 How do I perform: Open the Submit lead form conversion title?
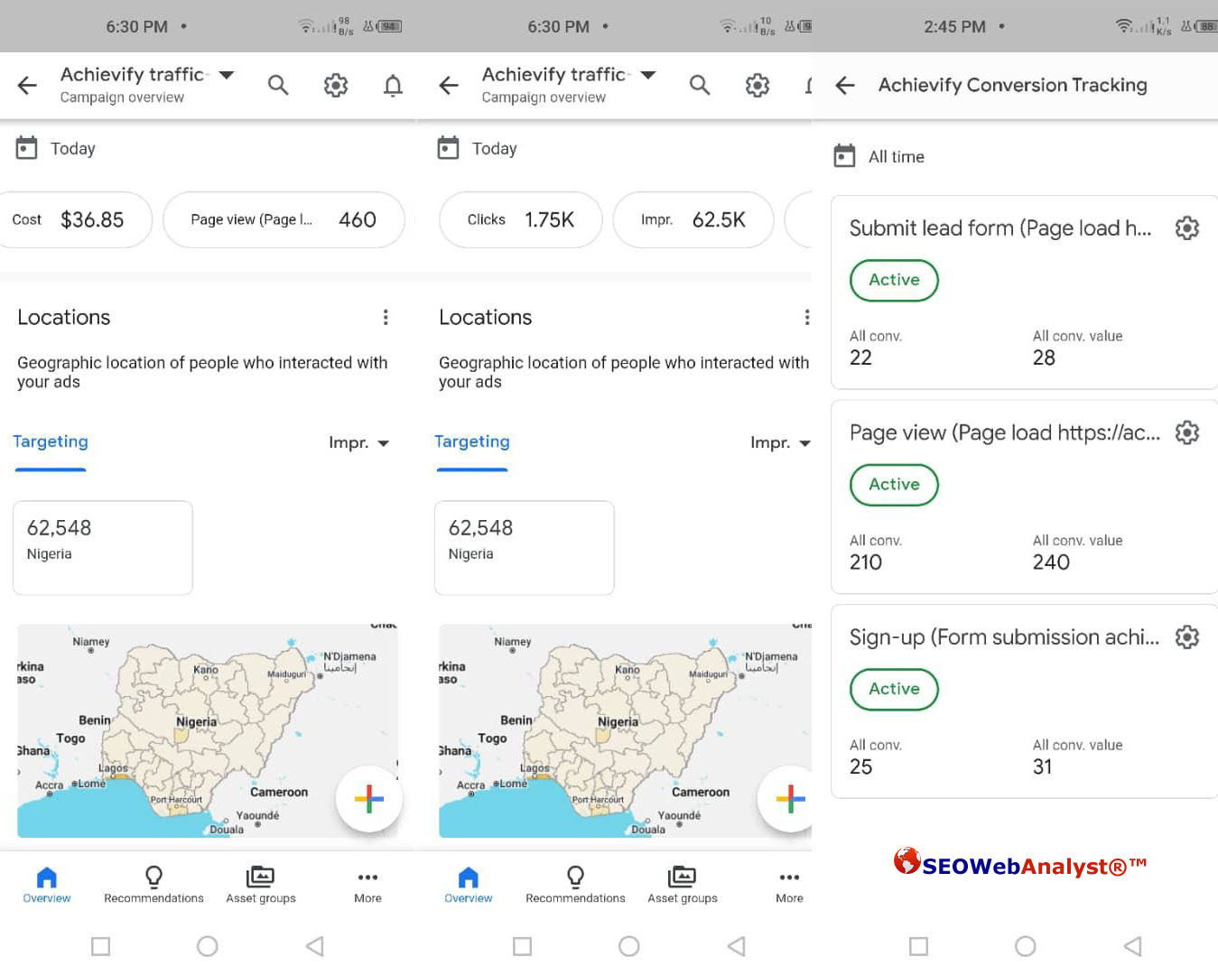(1000, 228)
